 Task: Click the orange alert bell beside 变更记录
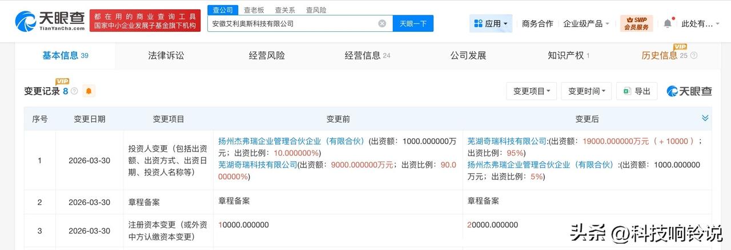[x=89, y=91]
